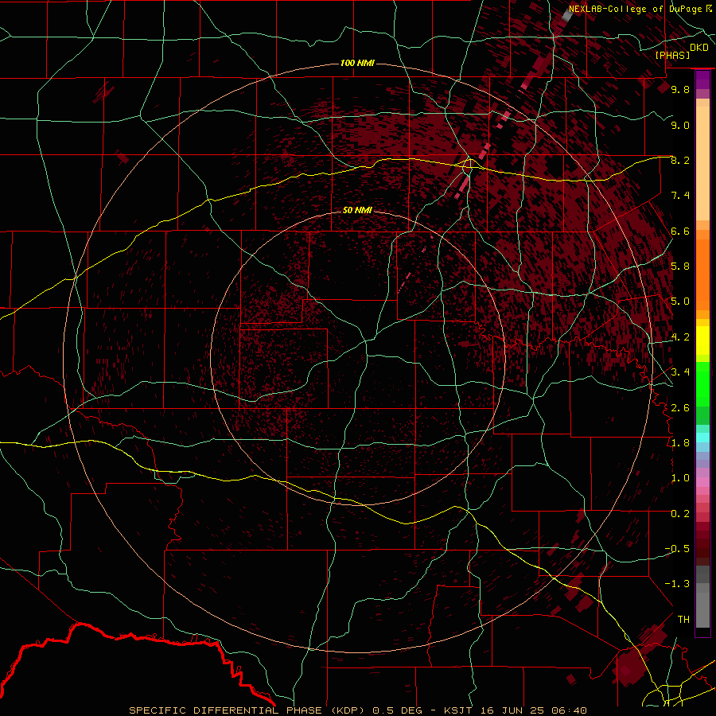Pick the orange segment of the color bar

(x=702, y=274)
